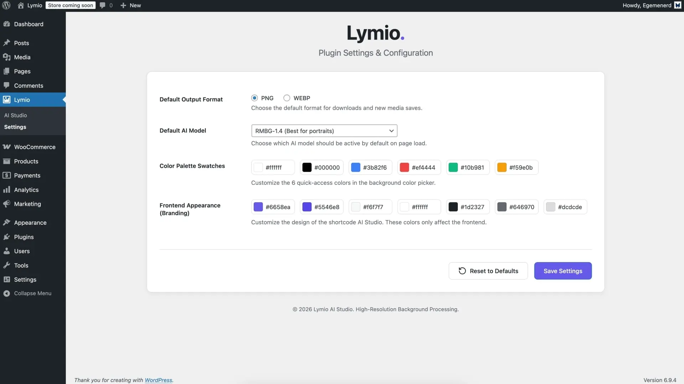Click Lymio site name in admin bar
This screenshot has width=684, height=384.
(35, 5)
